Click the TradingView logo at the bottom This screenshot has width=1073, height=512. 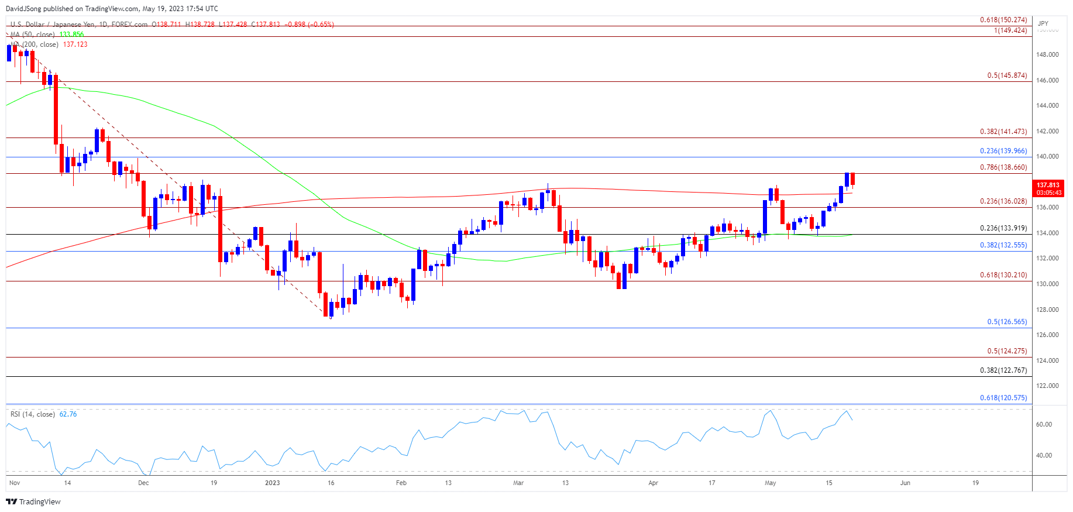[x=33, y=501]
